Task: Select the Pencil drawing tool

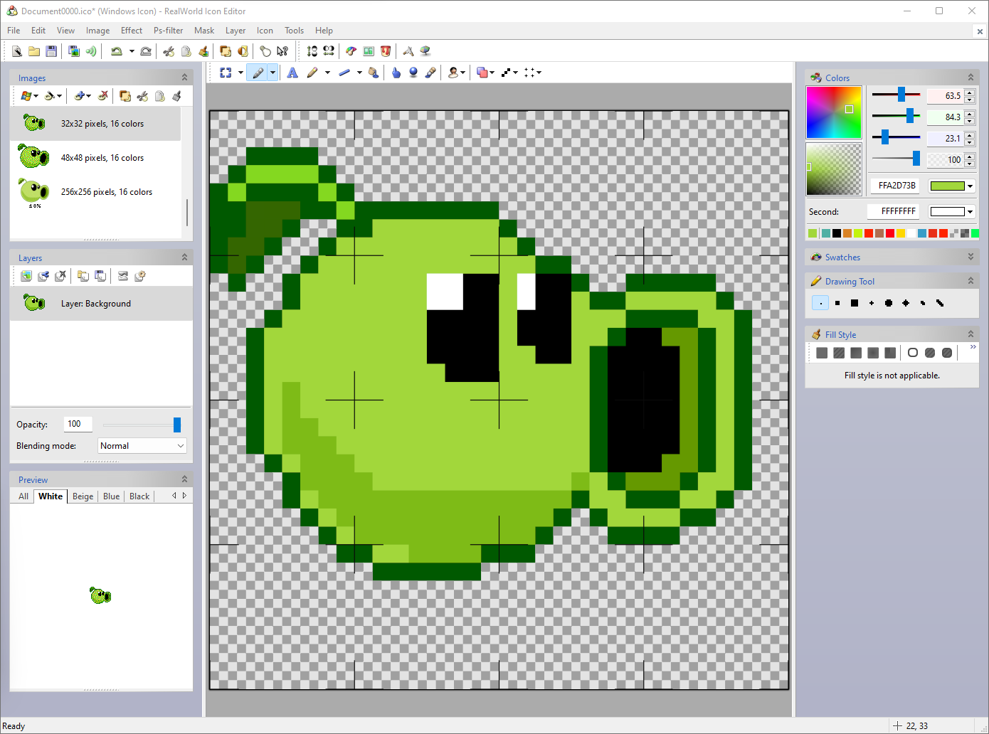Action: [258, 73]
